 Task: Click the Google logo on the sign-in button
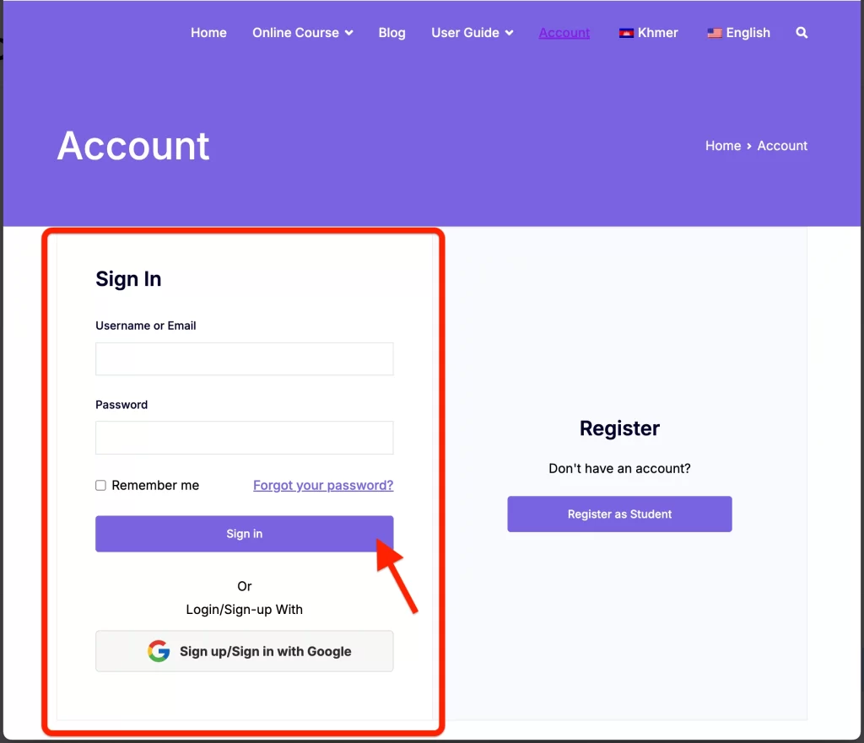coord(159,651)
